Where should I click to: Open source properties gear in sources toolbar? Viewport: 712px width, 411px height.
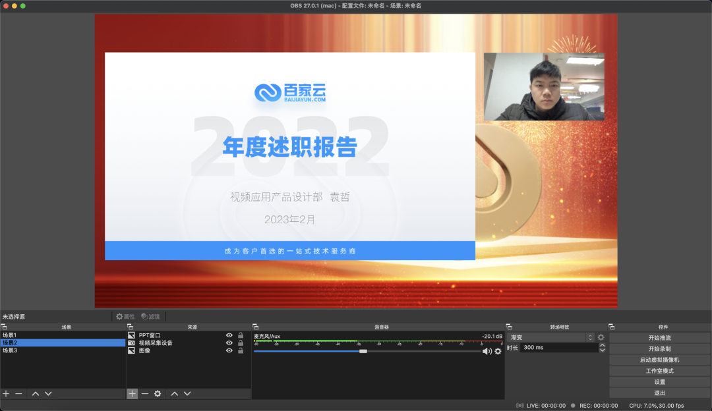click(158, 393)
